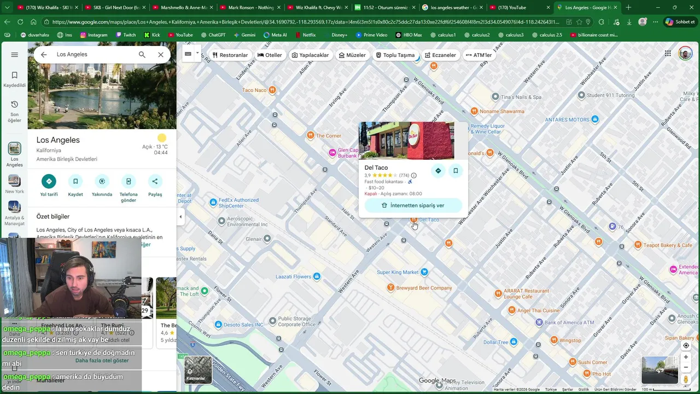
Task: Open the New York recent place
Action: tap(14, 184)
